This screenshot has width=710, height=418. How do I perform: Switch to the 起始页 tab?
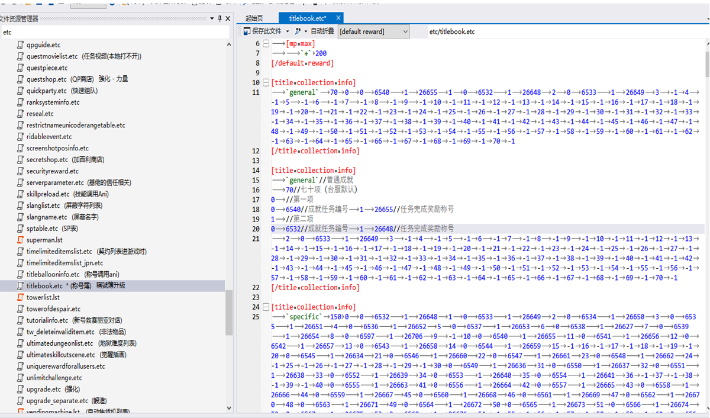coord(254,18)
